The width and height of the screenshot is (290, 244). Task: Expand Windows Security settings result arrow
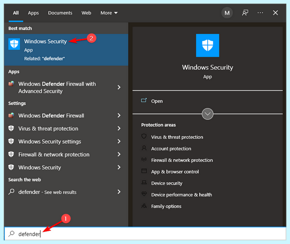click(119, 141)
